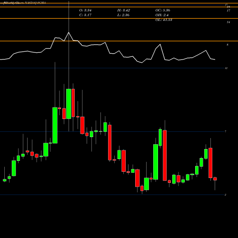Click the highest peak of the white indicator line

69,32
